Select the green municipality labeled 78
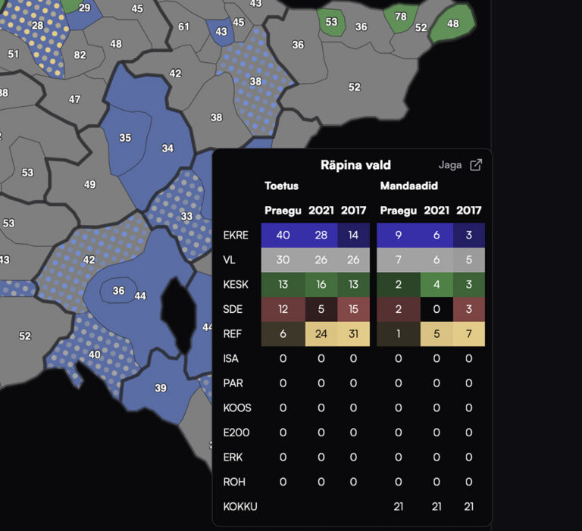 [399, 18]
